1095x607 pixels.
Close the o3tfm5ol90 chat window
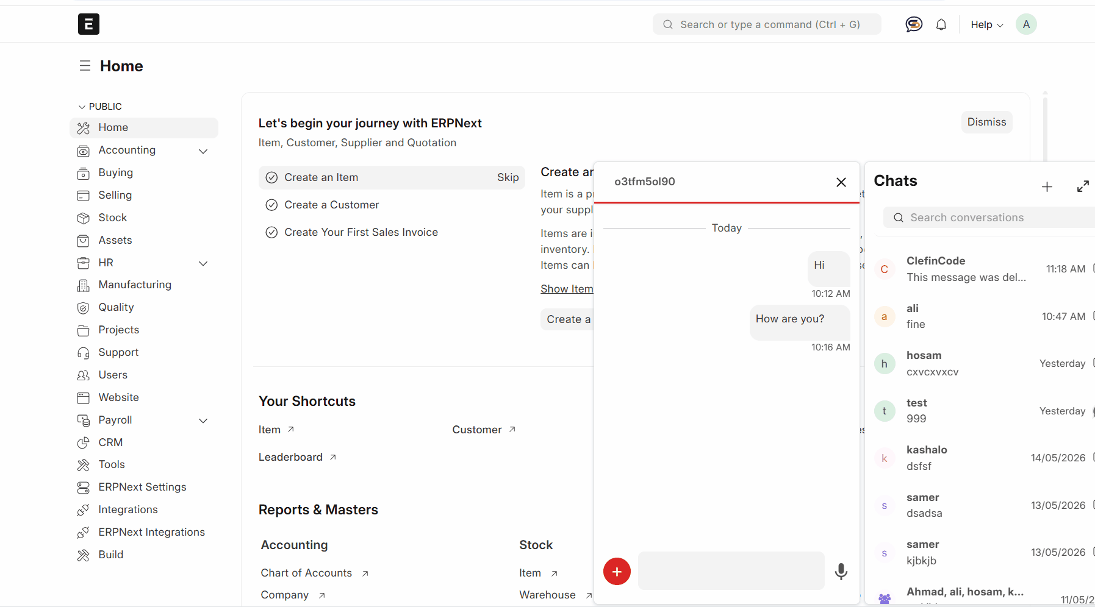(841, 182)
